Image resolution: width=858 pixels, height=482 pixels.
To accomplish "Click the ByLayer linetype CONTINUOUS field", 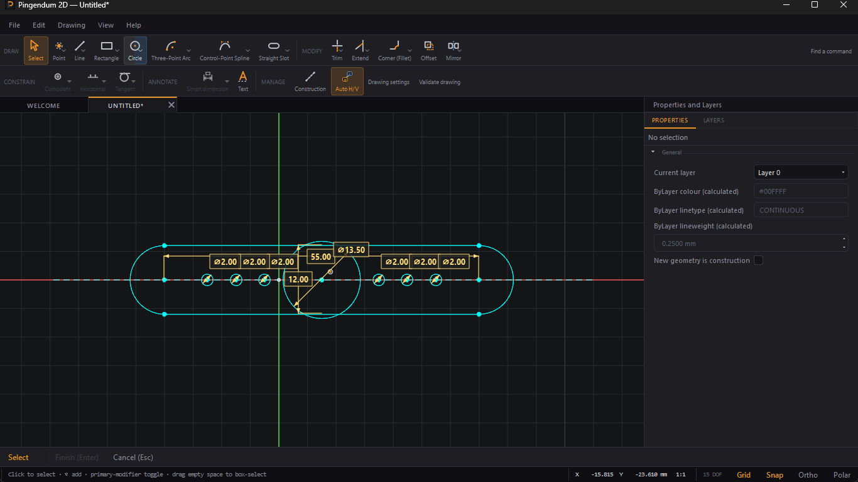I will click(801, 210).
